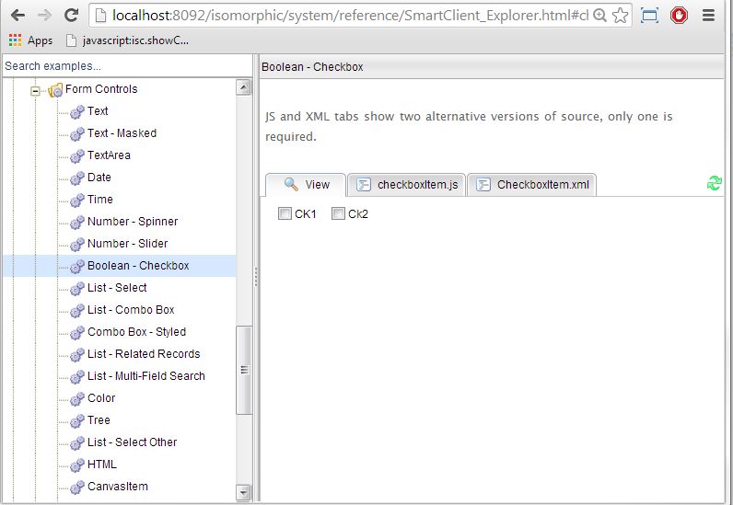Select the Number - Slider example
Viewport: 733px width, 505px height.
tap(127, 244)
